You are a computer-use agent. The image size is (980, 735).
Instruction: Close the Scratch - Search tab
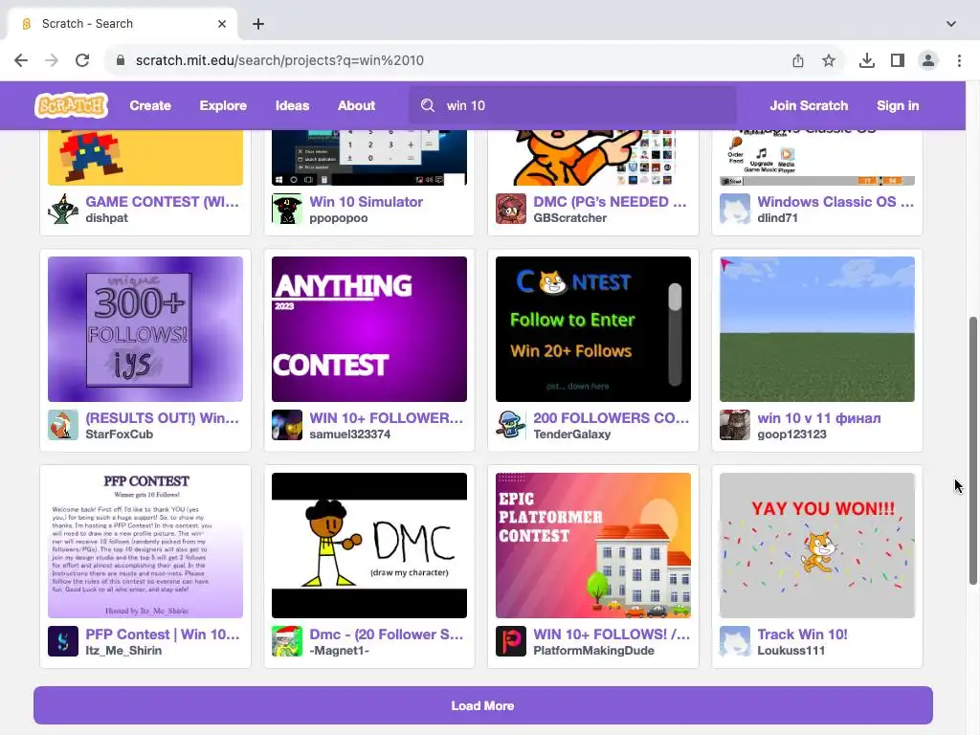point(222,24)
